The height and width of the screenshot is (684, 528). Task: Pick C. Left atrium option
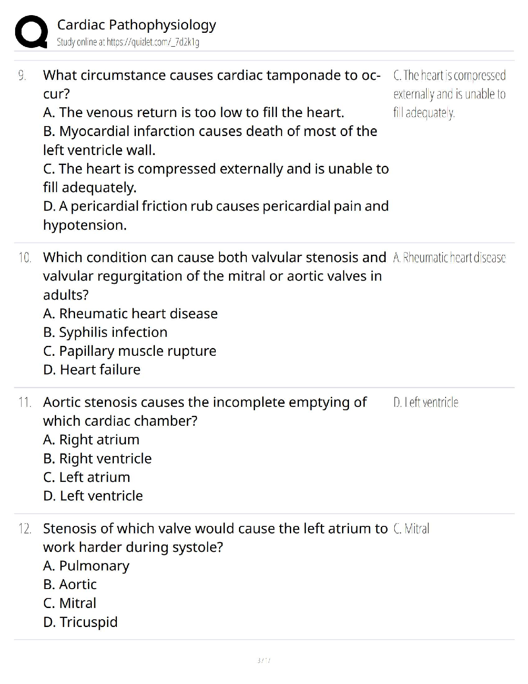pyautogui.click(x=86, y=477)
